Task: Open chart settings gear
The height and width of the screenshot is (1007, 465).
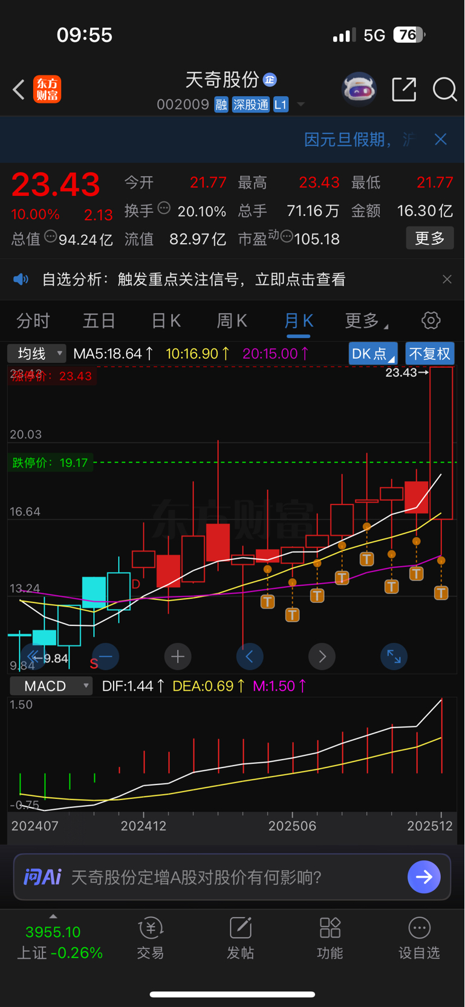Action: 431,321
